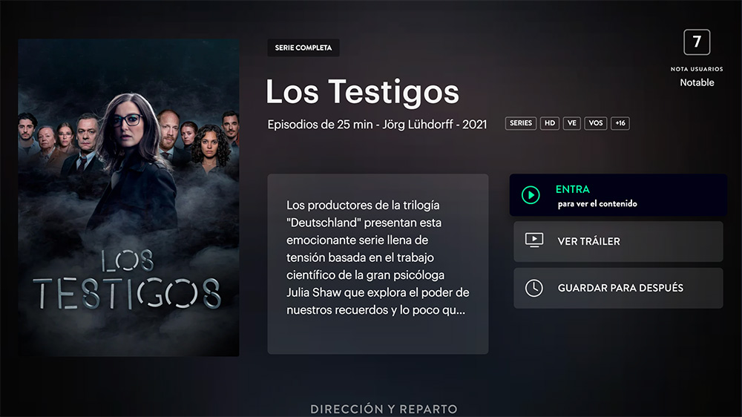Click the clock save-for-later icon
The image size is (742, 417).
[534, 288]
